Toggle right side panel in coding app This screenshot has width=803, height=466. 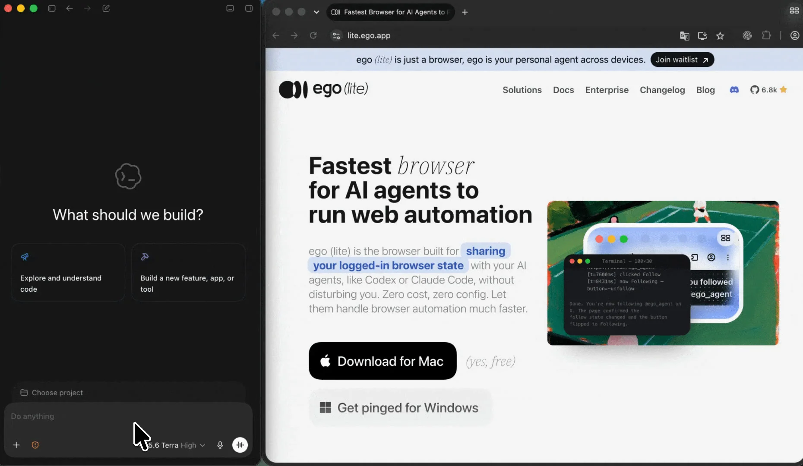[x=249, y=8]
